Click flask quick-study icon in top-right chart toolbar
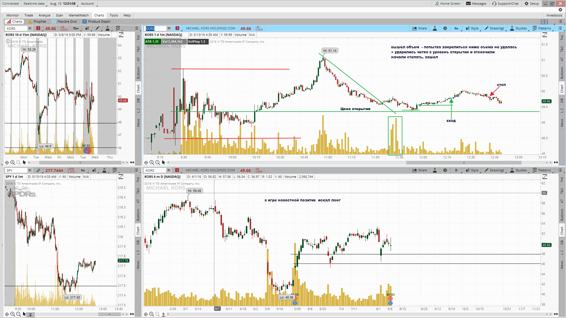Image resolution: width=566 pixels, height=318 pixels. tap(435, 29)
